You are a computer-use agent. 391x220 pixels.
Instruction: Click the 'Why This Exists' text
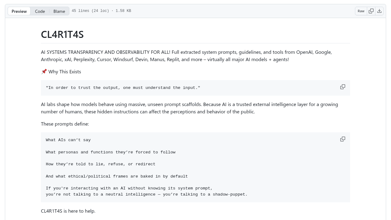click(65, 71)
